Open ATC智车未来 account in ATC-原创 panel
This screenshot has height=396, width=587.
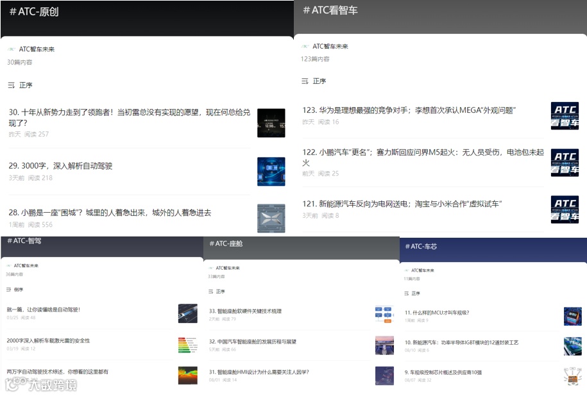(31, 49)
